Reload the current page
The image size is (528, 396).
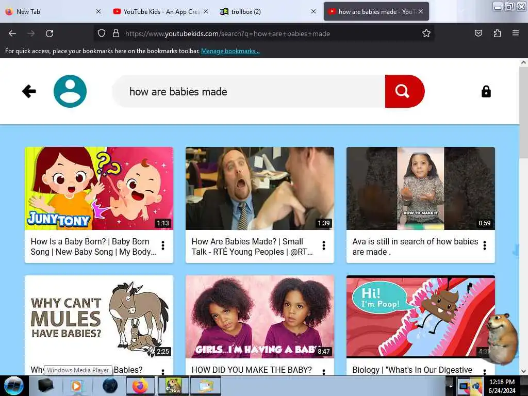point(49,34)
